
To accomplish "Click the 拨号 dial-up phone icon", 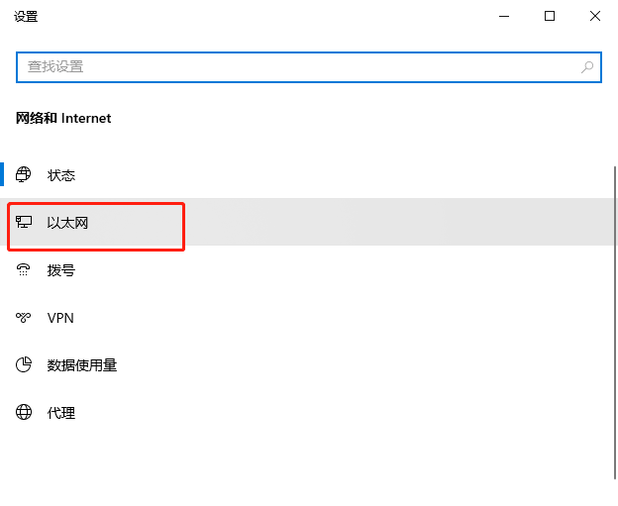I will (23, 270).
